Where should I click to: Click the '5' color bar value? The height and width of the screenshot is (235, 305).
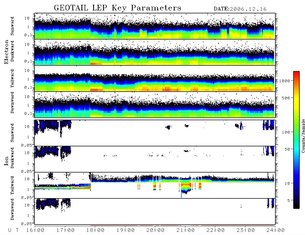point(289,201)
